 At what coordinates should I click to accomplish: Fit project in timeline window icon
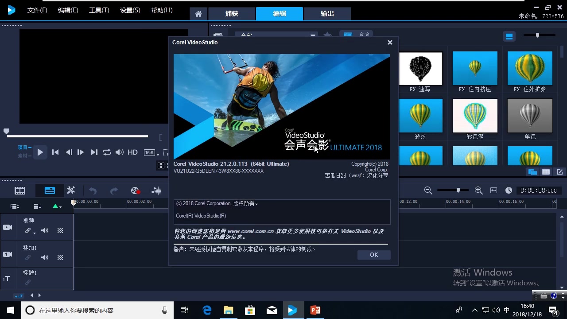click(493, 191)
